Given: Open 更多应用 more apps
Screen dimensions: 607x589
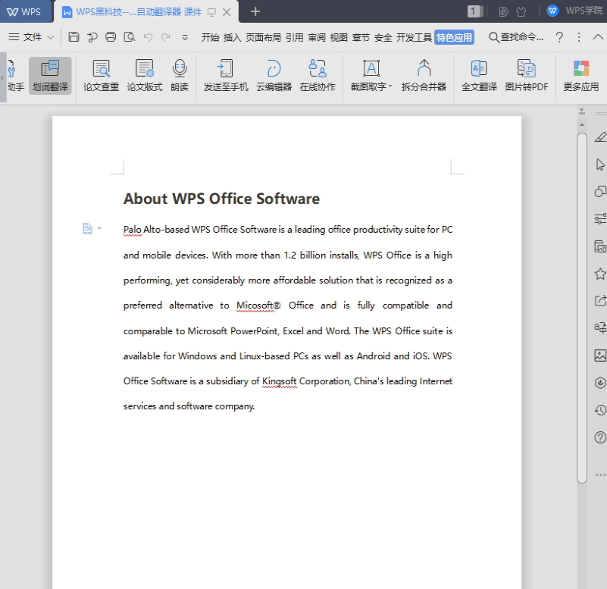Looking at the screenshot, I should pyautogui.click(x=581, y=76).
